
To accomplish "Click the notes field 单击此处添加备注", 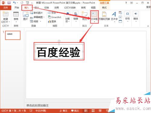I will click(37, 105).
